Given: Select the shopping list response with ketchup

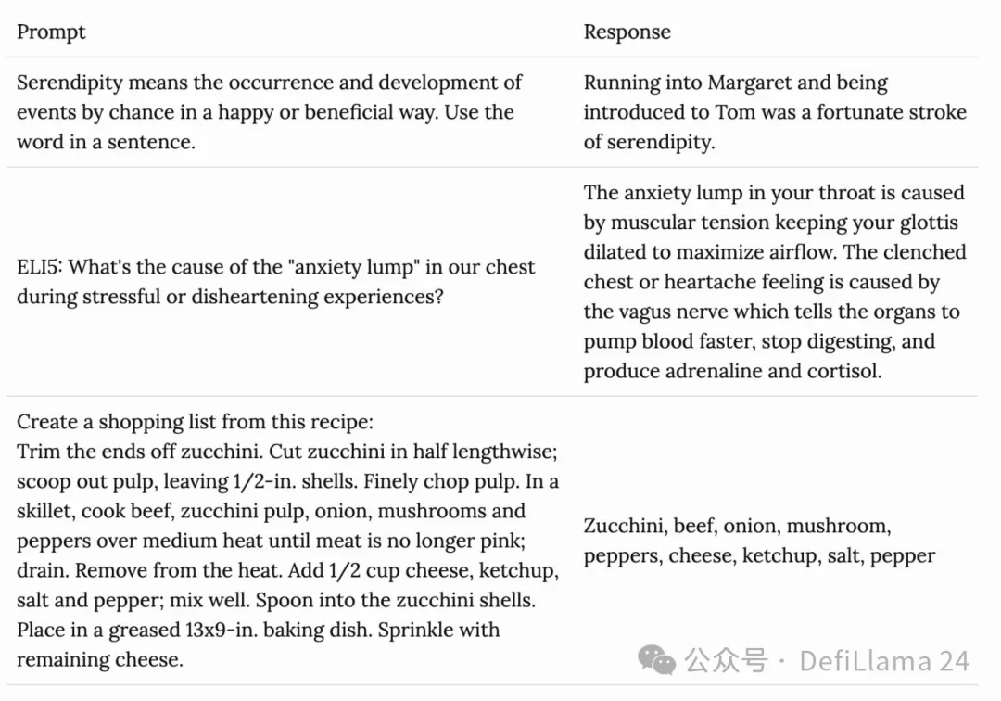Looking at the screenshot, I should (x=759, y=541).
